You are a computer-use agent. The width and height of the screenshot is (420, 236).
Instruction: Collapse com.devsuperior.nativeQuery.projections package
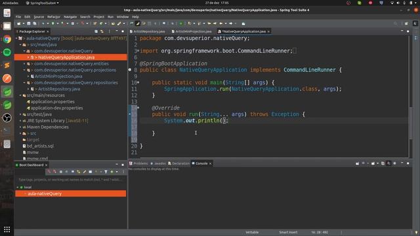(24, 70)
